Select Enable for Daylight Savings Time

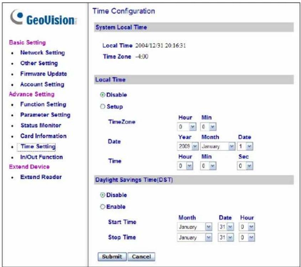[103, 207]
